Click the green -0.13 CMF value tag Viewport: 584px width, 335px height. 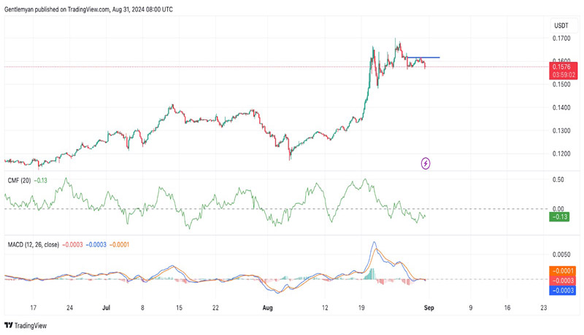(x=559, y=217)
